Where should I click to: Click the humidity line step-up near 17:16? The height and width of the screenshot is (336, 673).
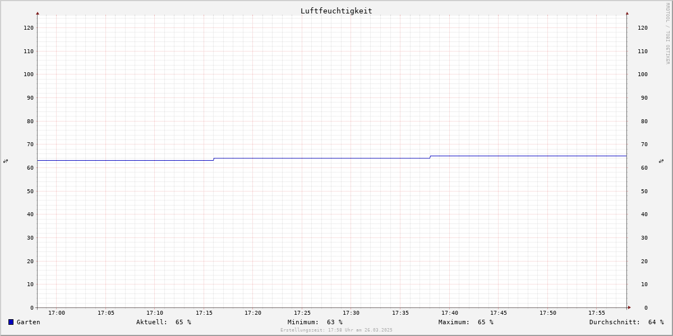tap(214, 159)
